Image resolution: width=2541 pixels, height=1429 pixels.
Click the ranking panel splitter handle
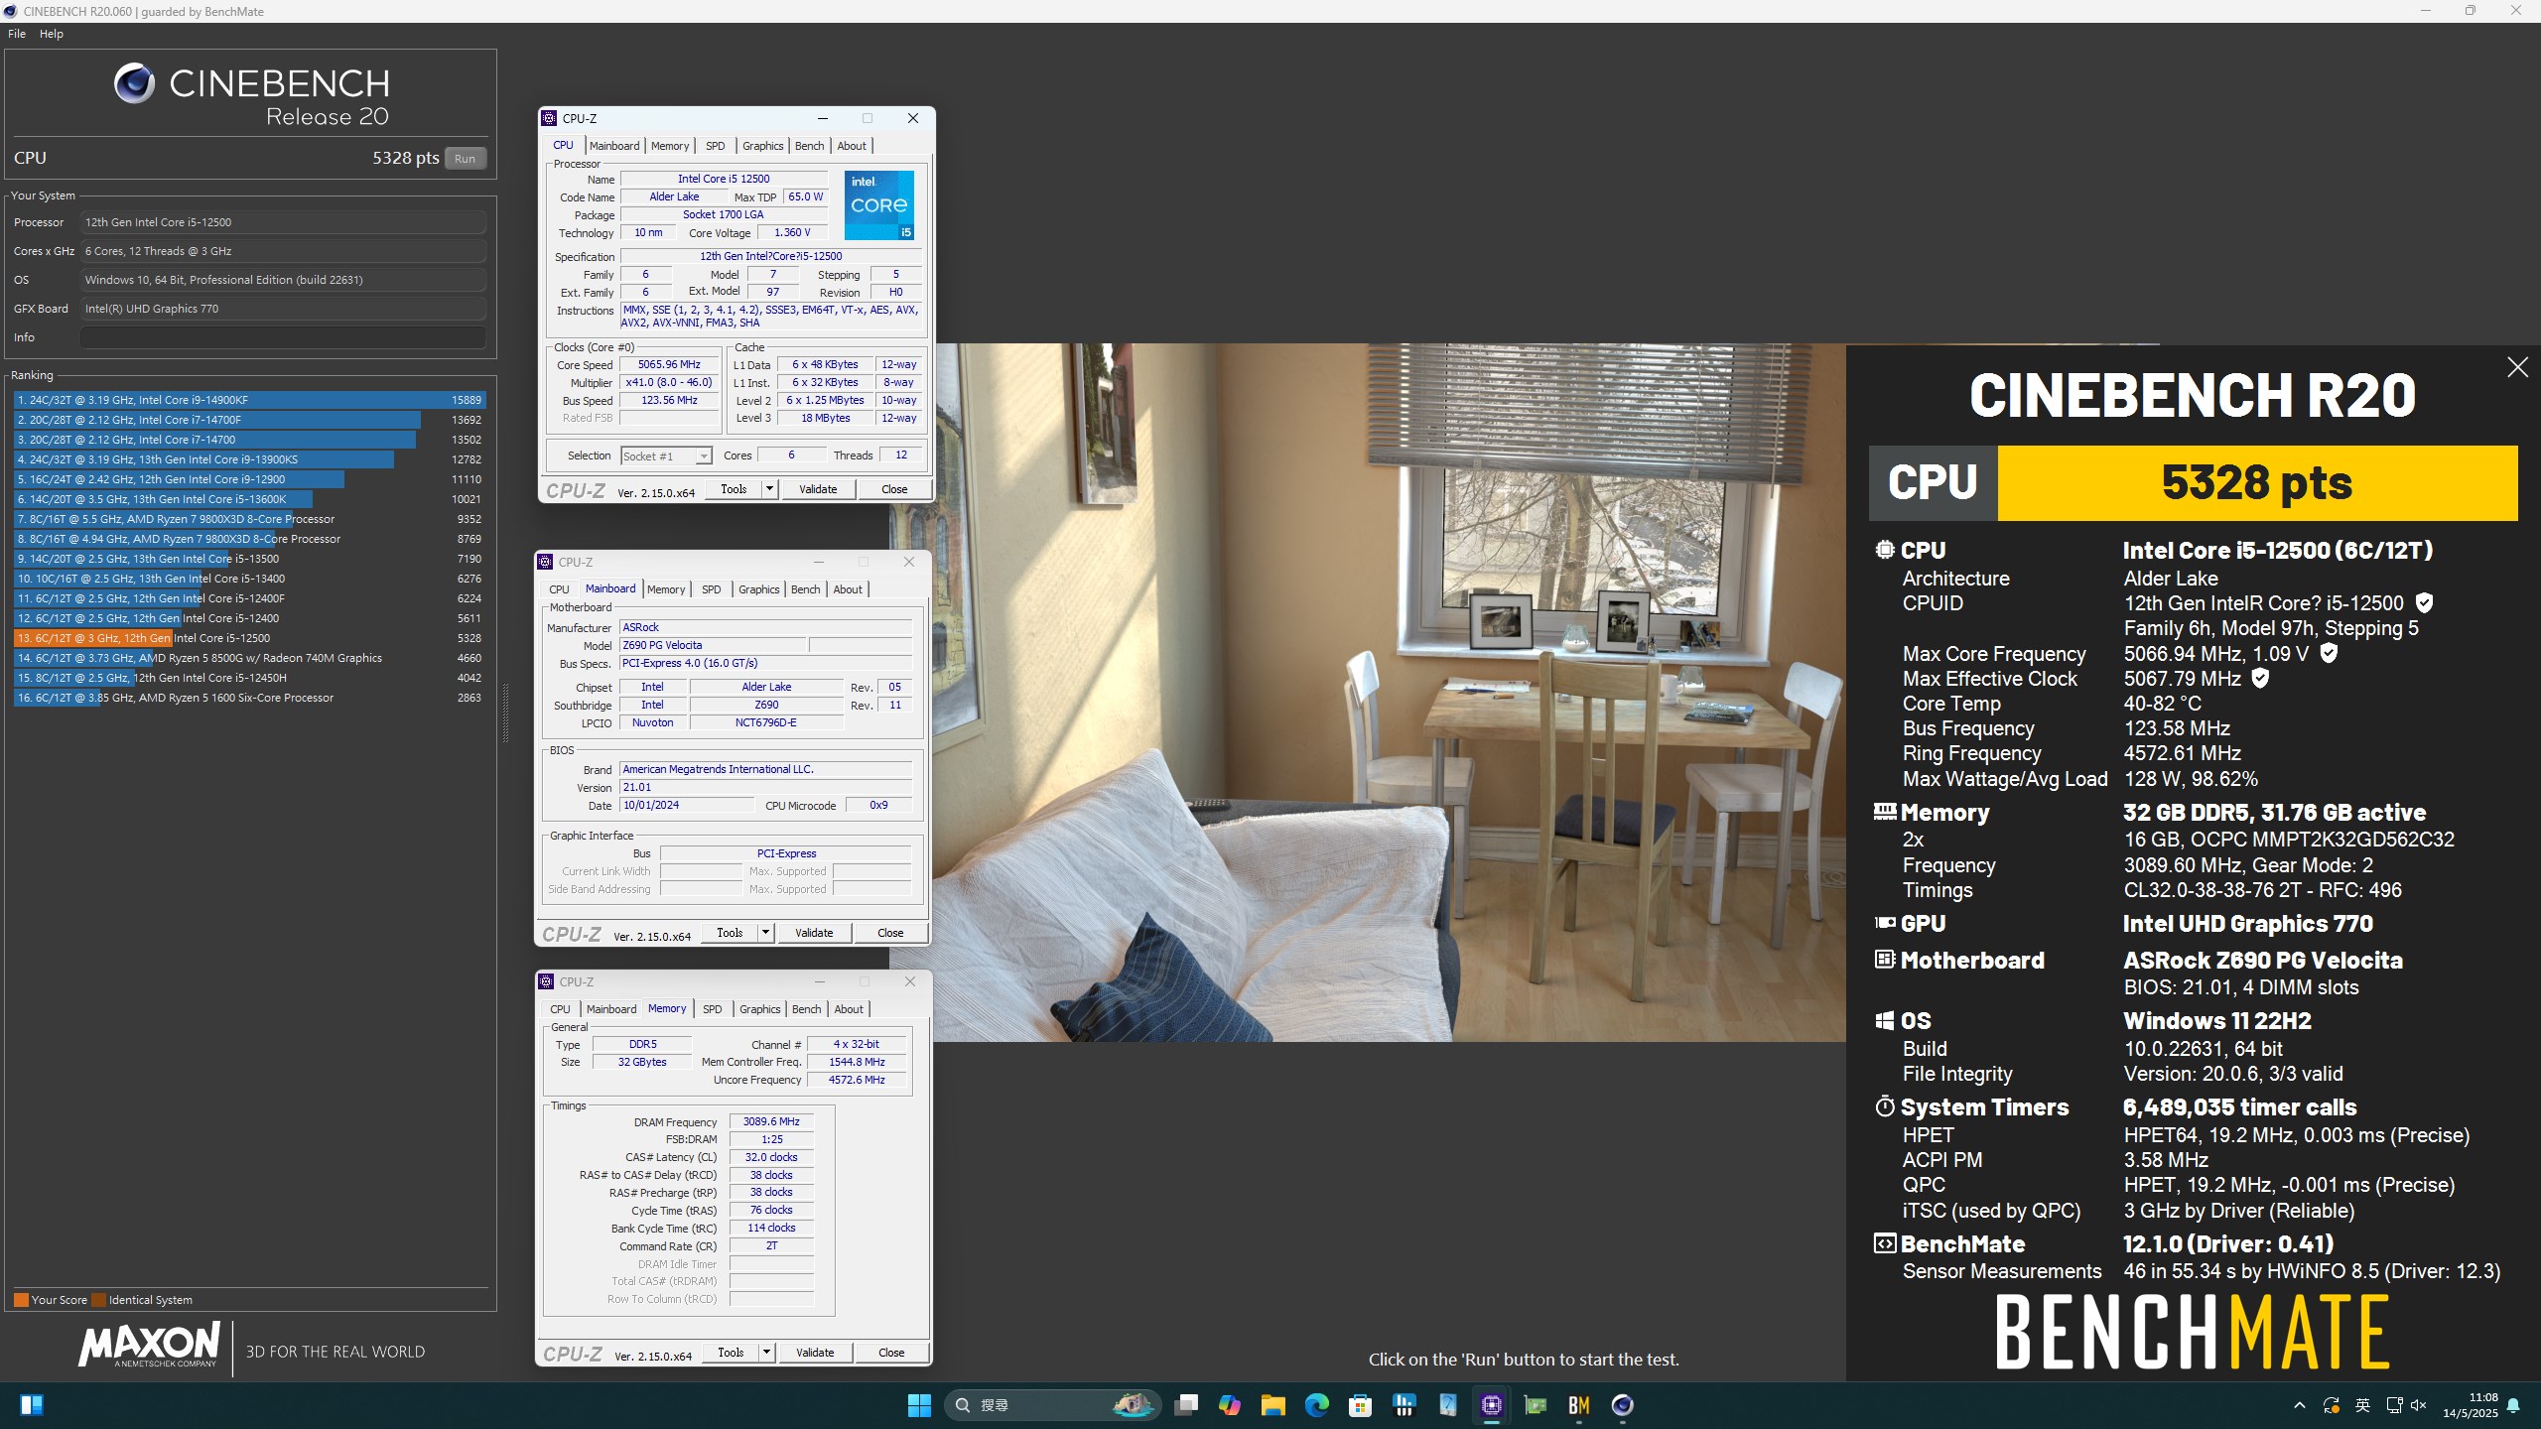505,713
